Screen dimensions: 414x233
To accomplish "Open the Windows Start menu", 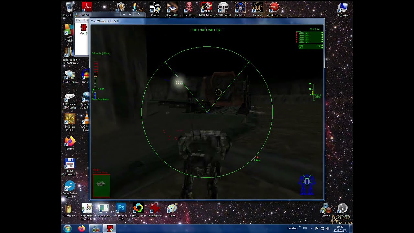I will [68, 228].
